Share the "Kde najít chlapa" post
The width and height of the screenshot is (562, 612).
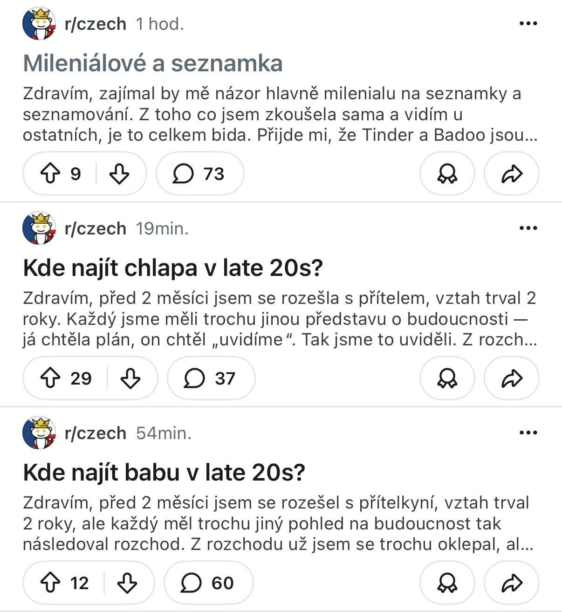[511, 378]
